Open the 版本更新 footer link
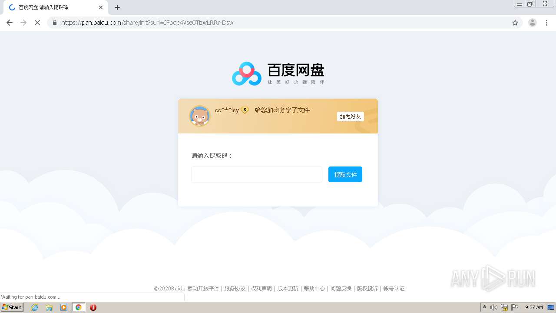This screenshot has width=556, height=313. click(288, 289)
